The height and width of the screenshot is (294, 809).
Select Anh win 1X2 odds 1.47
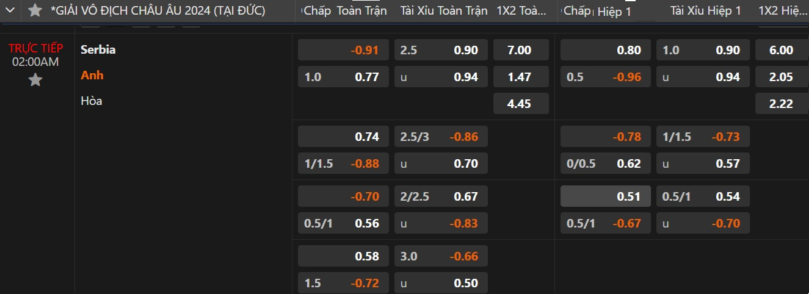click(x=521, y=77)
